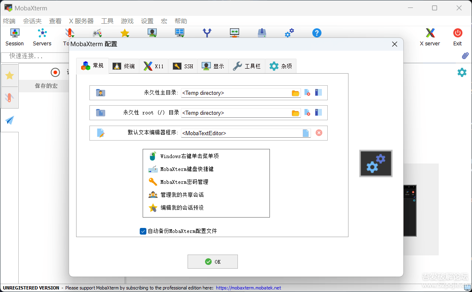Image resolution: width=472 pixels, height=292 pixels.
Task: Open MobaXterm密码管理 option
Action: pyautogui.click(x=184, y=182)
